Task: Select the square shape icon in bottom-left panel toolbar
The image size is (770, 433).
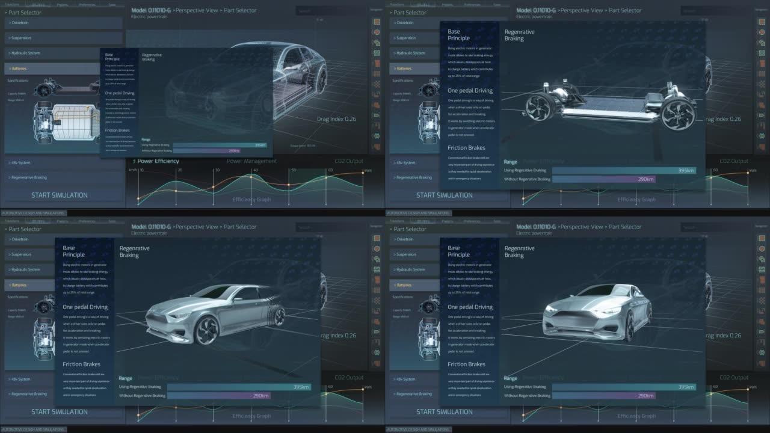Action: 377,238
